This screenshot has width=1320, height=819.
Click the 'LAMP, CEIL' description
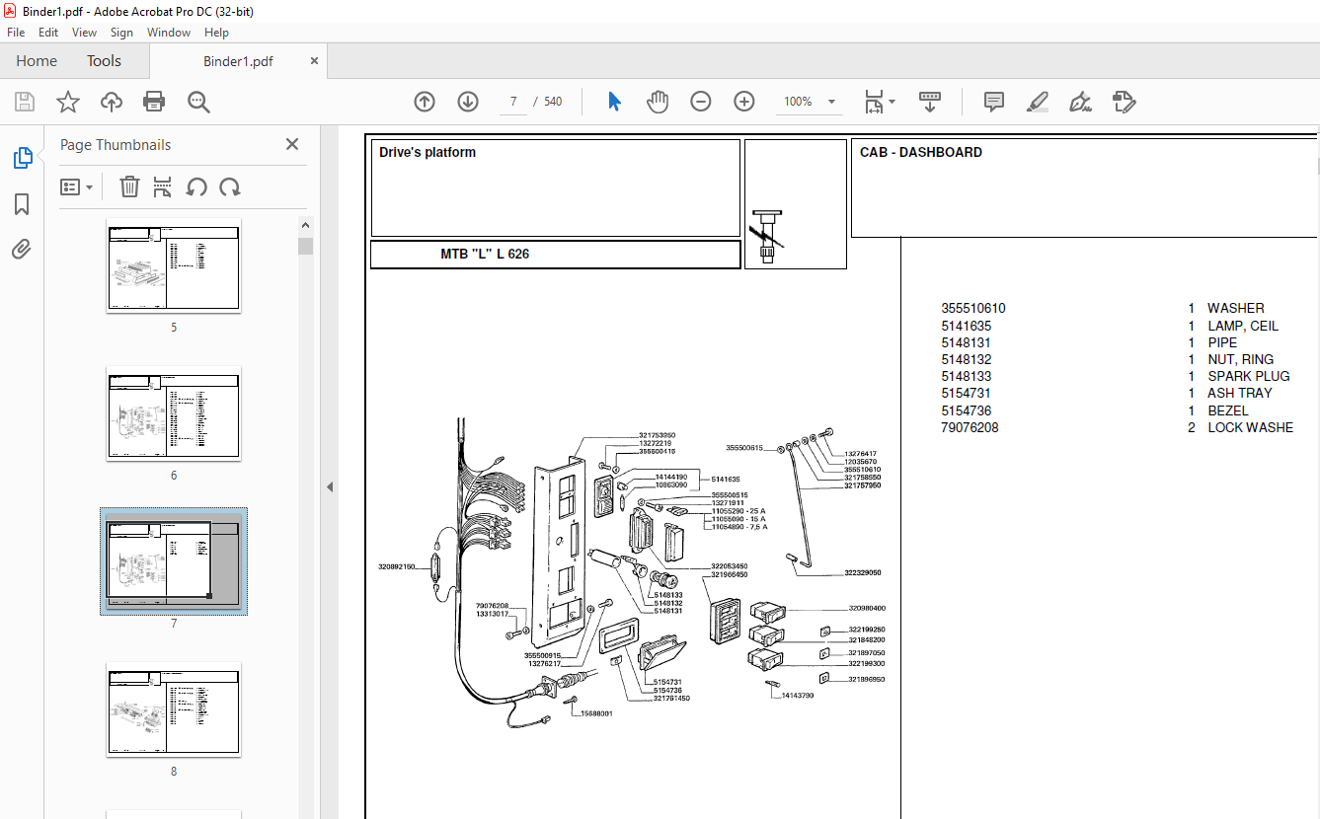click(1243, 326)
